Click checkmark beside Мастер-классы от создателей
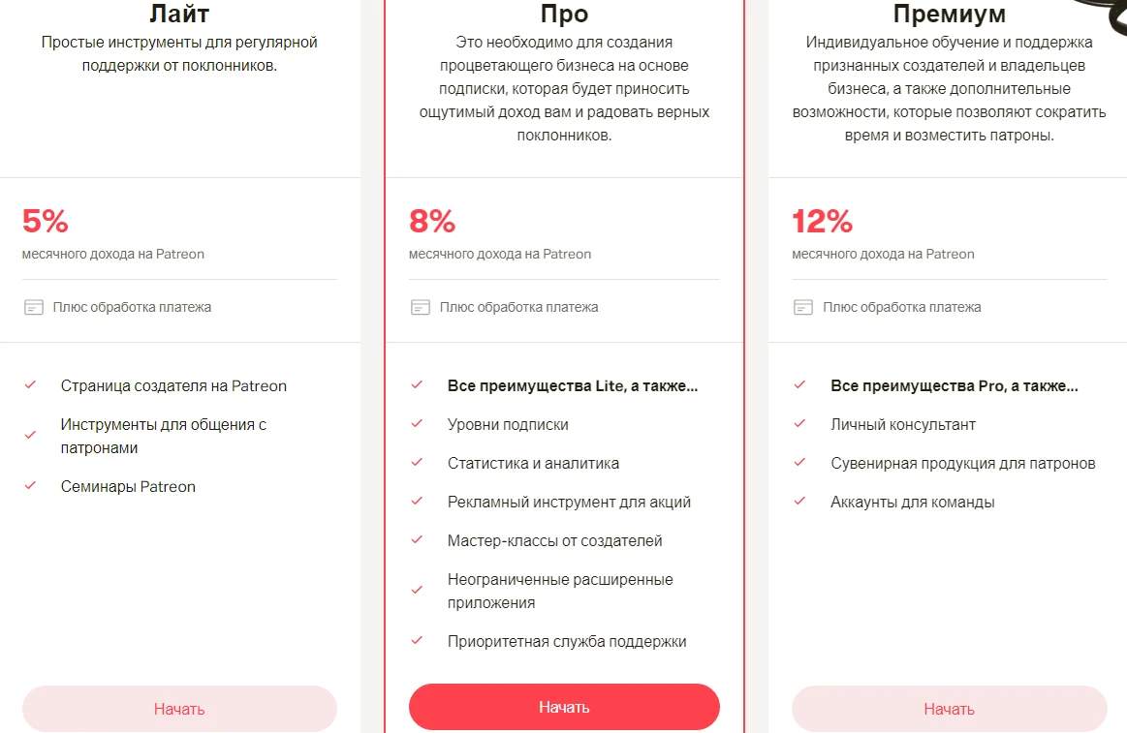This screenshot has width=1127, height=733. 417,540
